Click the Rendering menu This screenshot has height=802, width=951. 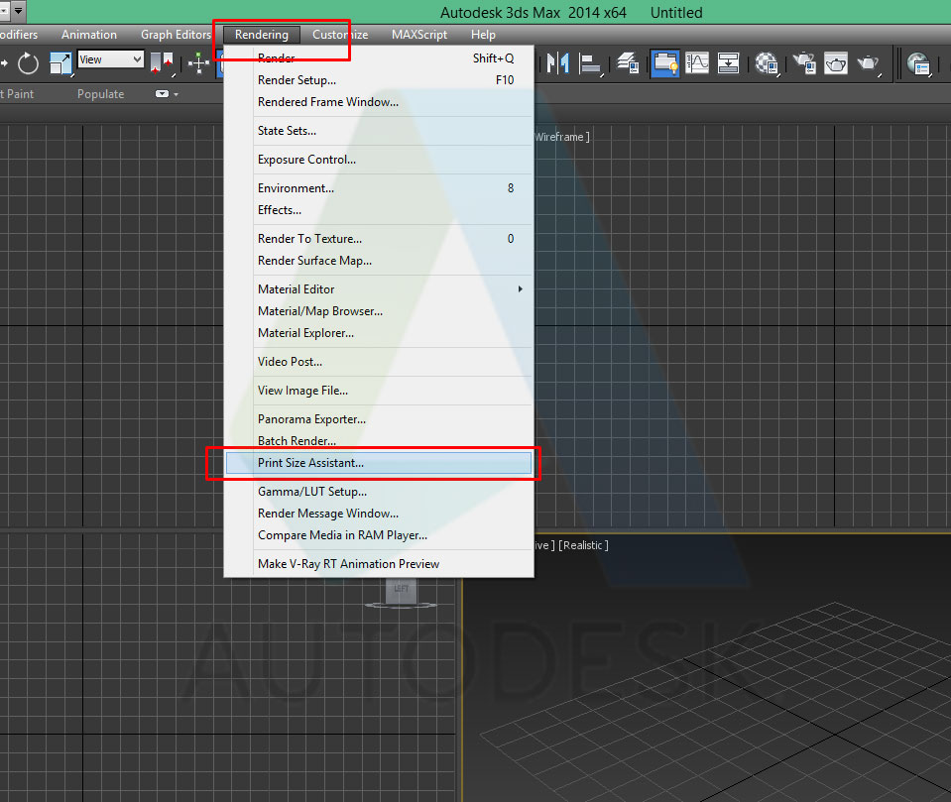(x=262, y=35)
